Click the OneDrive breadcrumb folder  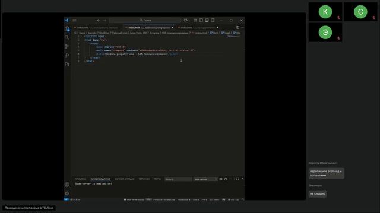(x=104, y=33)
